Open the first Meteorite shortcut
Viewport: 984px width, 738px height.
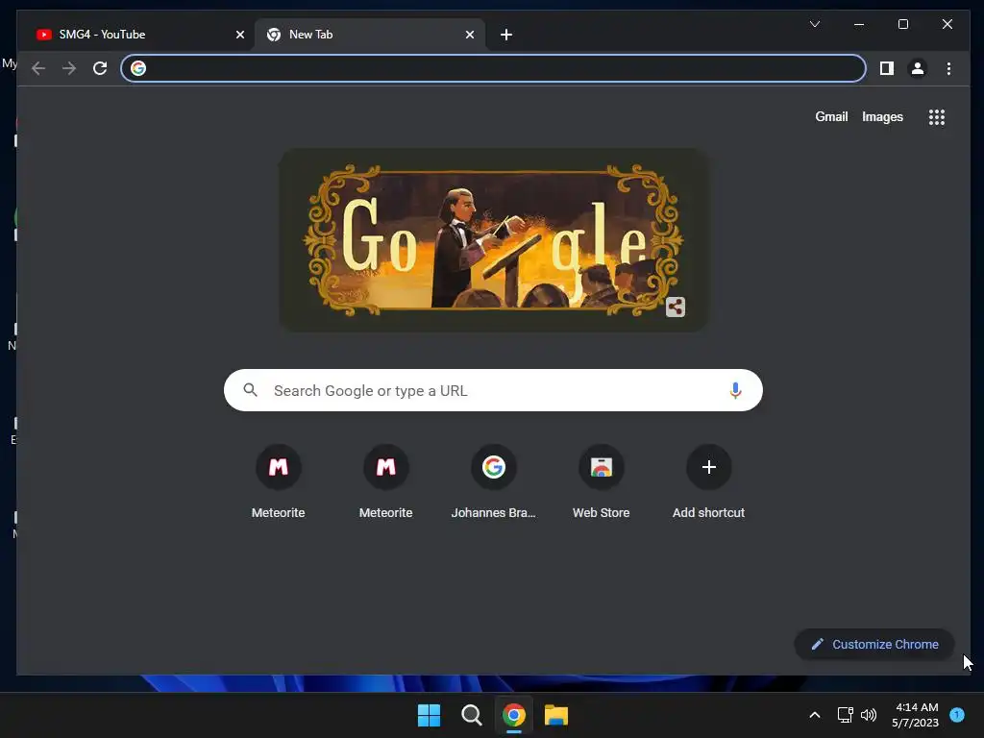[x=278, y=481]
